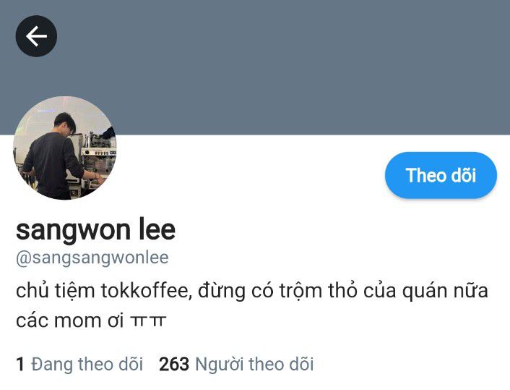This screenshot has height=390, width=510.
Task: Click the Đang theo dõi label
Action: (87, 364)
